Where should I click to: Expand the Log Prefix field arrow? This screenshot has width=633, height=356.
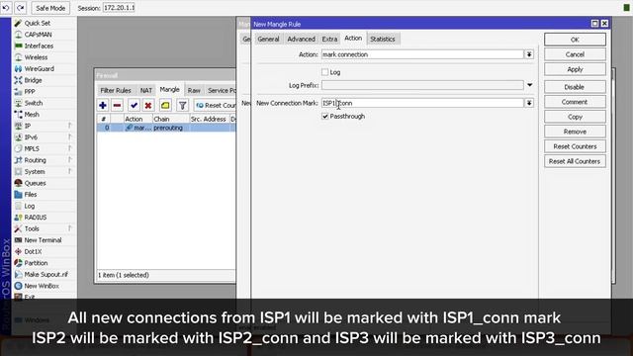(x=529, y=85)
